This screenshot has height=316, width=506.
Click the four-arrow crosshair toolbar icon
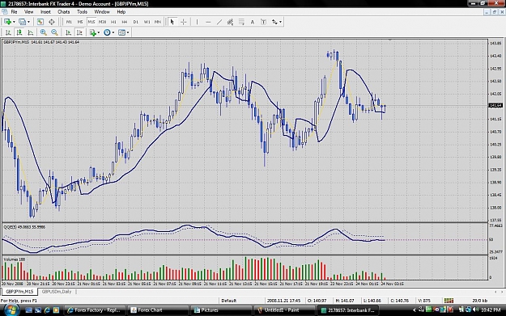(x=51, y=22)
